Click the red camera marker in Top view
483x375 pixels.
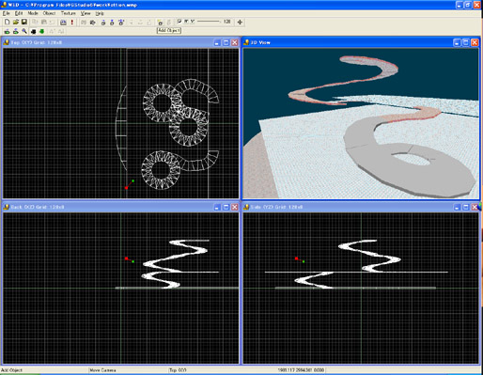coord(126,188)
